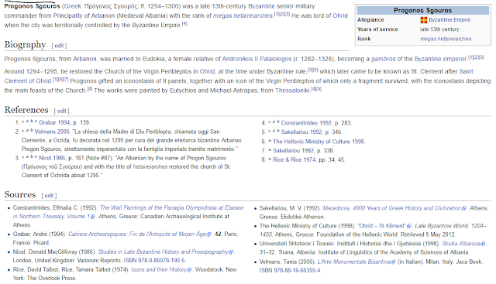496x284 pixels.
Task: Click megas hetaireiarches link in intro paragraph
Action: pyautogui.click(x=243, y=15)
